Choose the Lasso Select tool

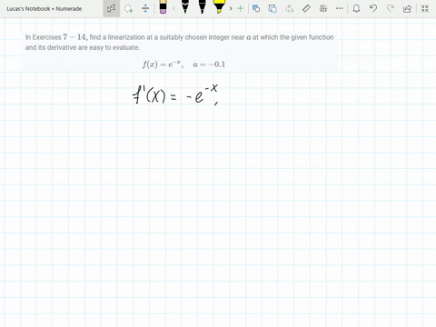point(129,8)
